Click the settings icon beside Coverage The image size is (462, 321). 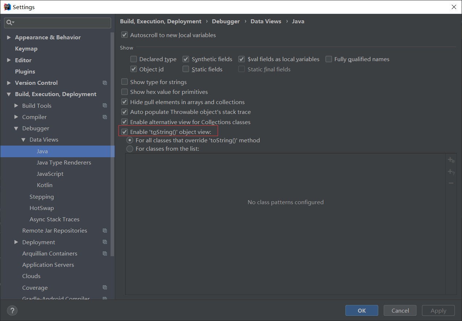click(x=105, y=287)
